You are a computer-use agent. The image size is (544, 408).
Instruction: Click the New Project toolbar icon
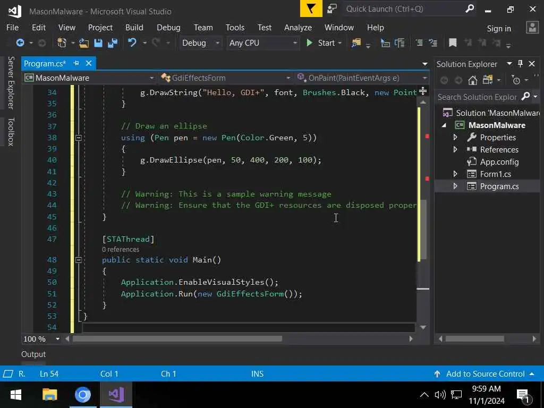pos(62,42)
